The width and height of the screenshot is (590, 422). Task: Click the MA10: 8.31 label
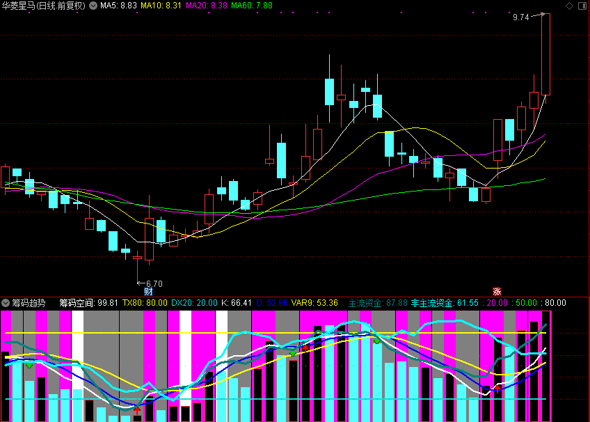(x=161, y=6)
